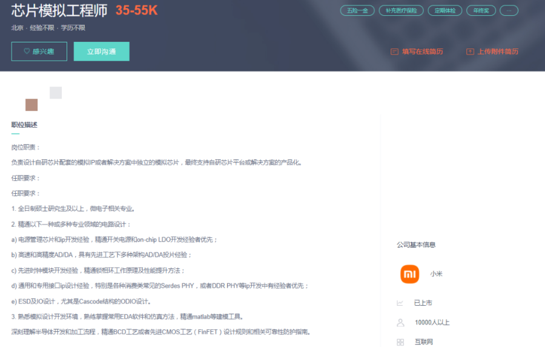Image resolution: width=545 pixels, height=347 pixels.
Task: Click the salary text 35-55K
Action: click(136, 10)
